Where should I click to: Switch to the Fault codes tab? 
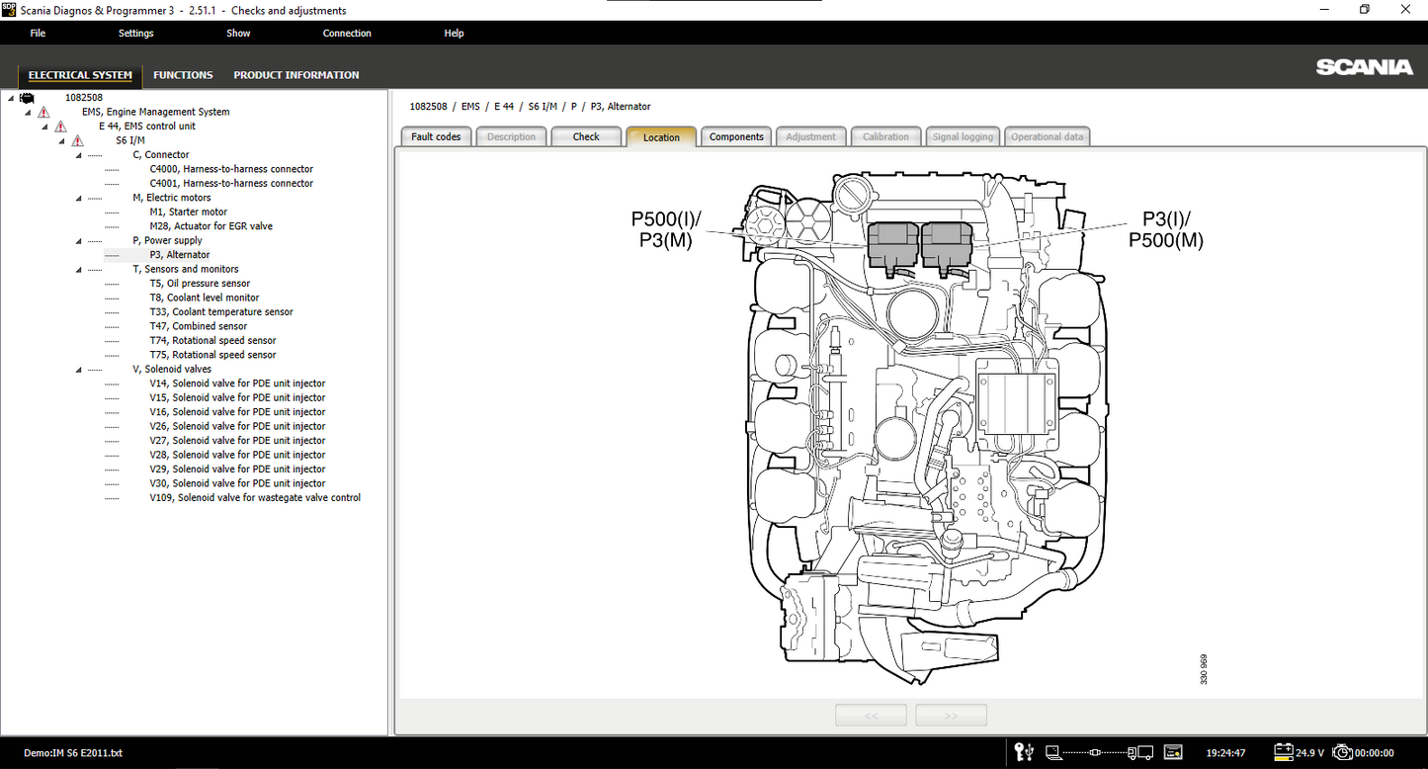point(436,136)
